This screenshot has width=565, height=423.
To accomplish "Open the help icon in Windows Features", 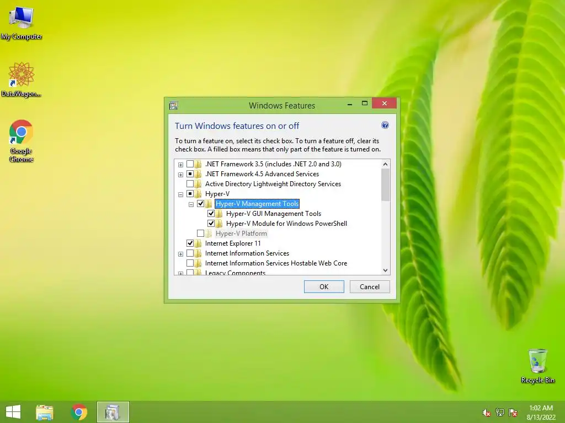I will click(x=385, y=125).
